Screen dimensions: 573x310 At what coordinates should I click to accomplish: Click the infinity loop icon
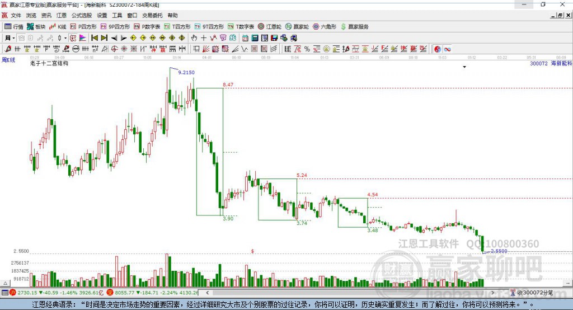(447, 49)
